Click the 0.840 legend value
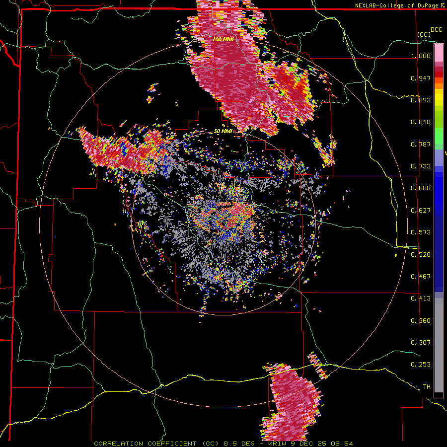Viewport: 447px width, 447px height. 421,122
